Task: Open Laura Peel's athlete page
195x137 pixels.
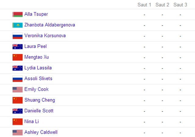Action: 35,46
